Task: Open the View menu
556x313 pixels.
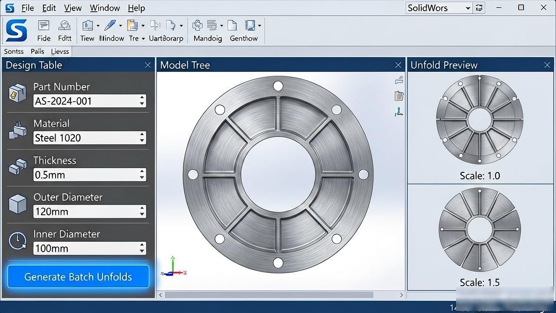Action: point(73,8)
